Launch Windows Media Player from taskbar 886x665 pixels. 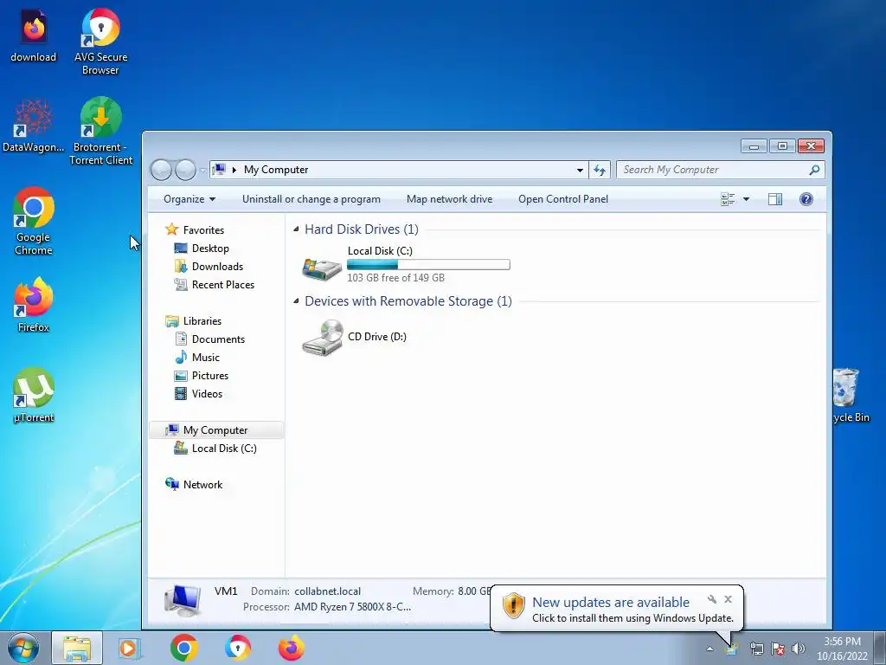130,648
